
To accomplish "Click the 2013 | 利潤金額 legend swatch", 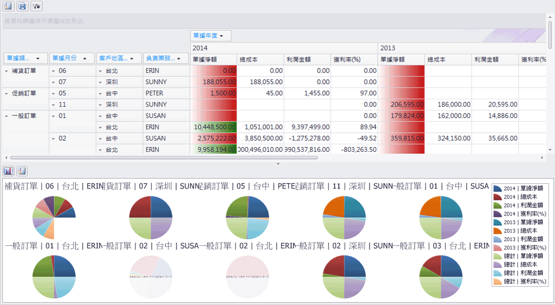I will [x=498, y=240].
